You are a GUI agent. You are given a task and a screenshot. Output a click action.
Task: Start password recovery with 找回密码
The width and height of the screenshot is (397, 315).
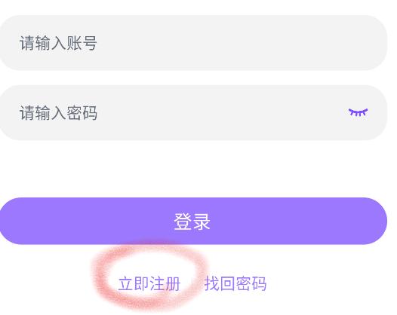235,284
